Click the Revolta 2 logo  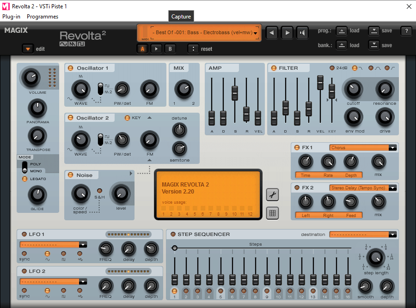pyautogui.click(x=83, y=38)
